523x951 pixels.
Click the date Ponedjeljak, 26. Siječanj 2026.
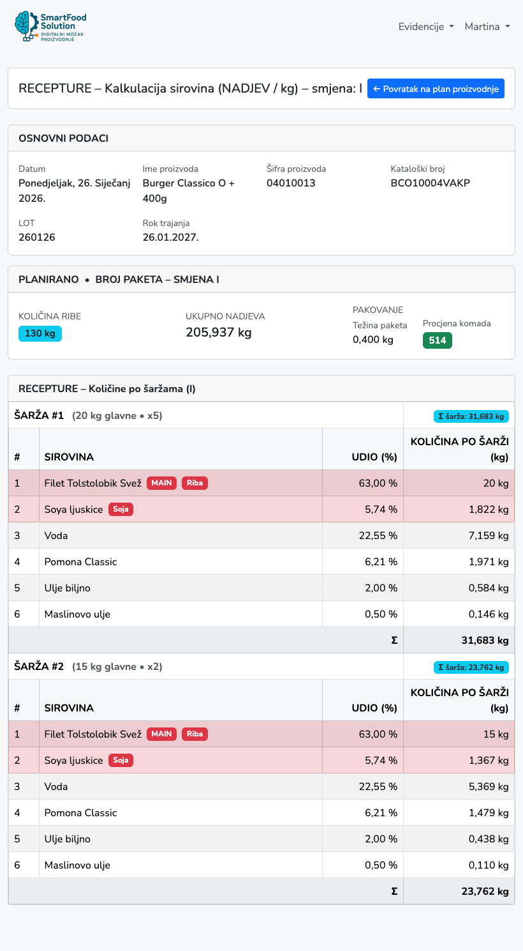(75, 191)
